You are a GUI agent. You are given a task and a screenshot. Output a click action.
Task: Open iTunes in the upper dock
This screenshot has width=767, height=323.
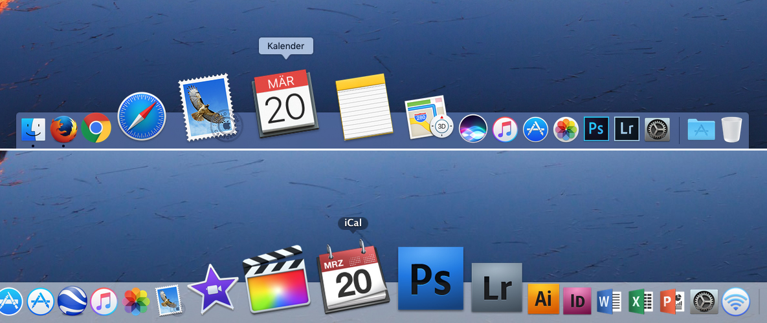[505, 129]
